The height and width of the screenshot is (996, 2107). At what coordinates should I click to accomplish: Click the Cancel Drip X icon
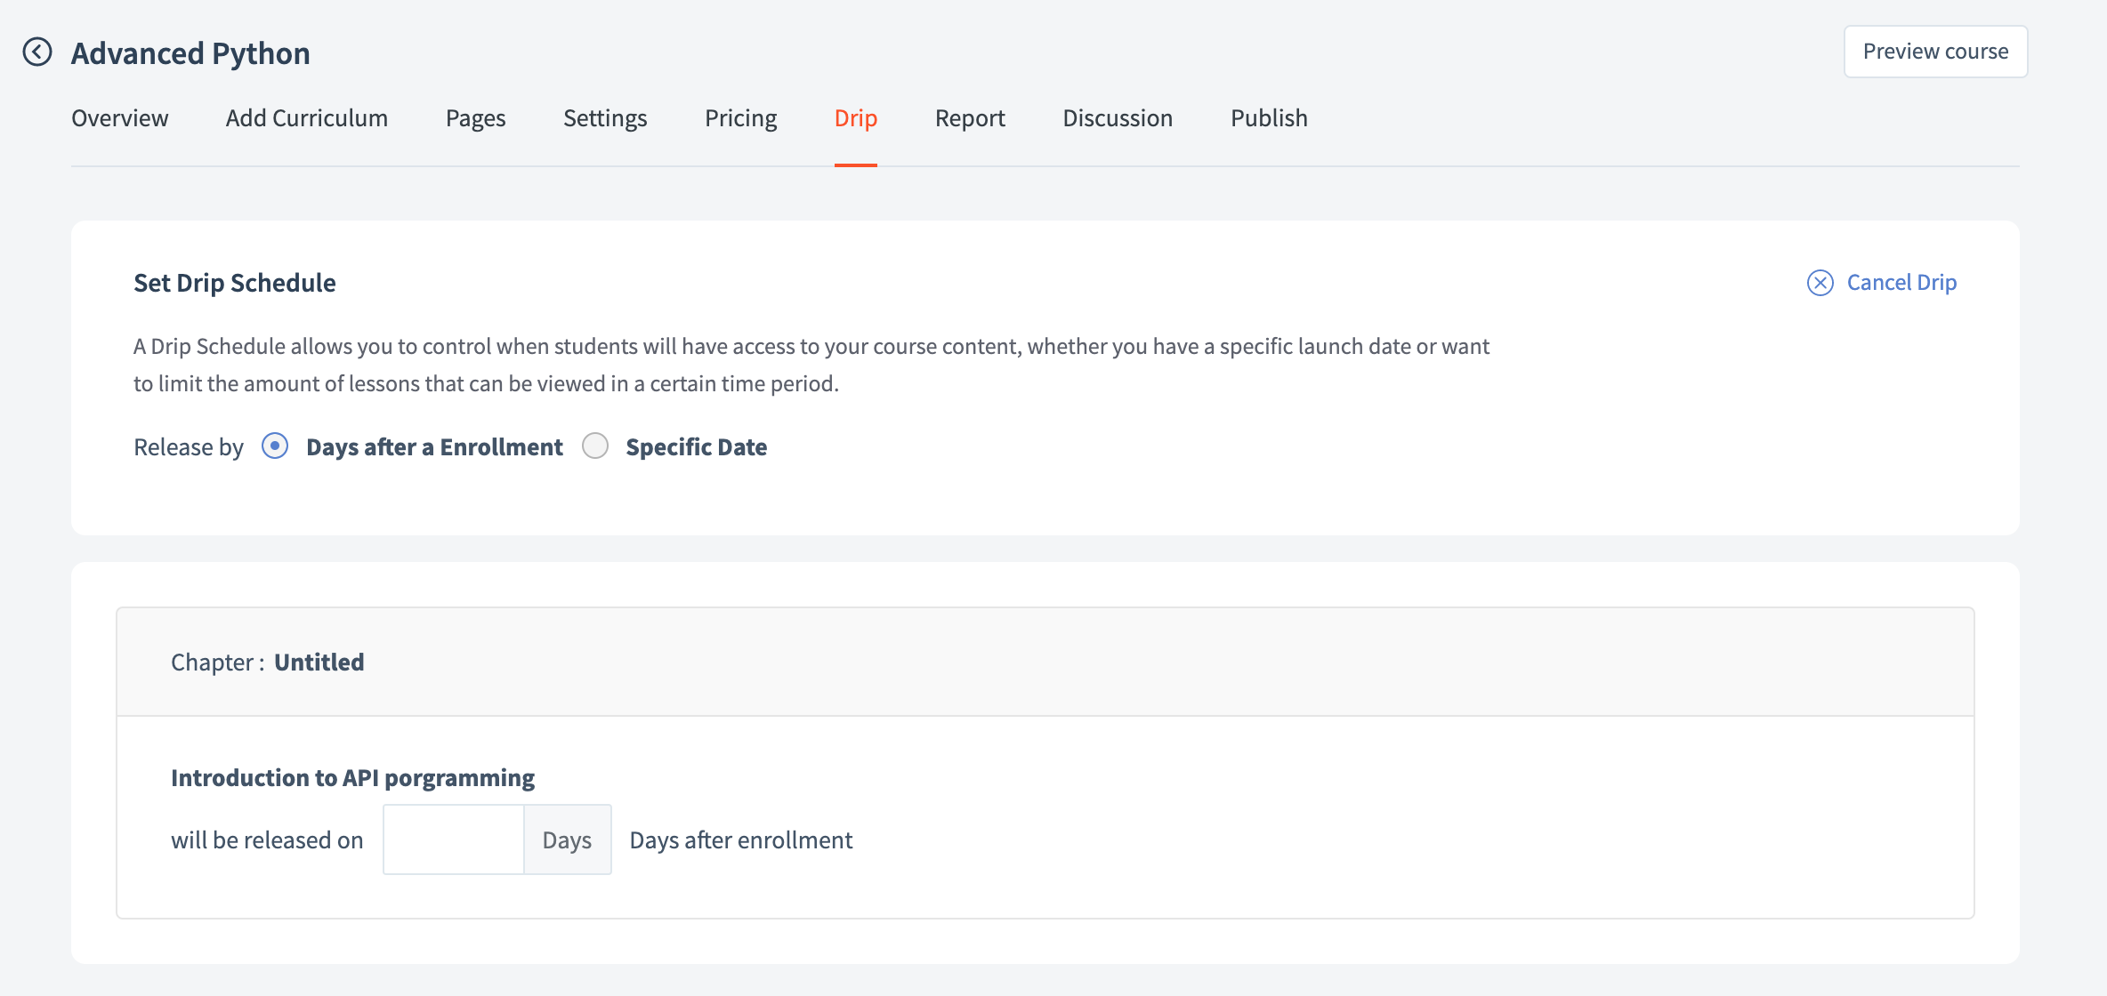[1820, 283]
